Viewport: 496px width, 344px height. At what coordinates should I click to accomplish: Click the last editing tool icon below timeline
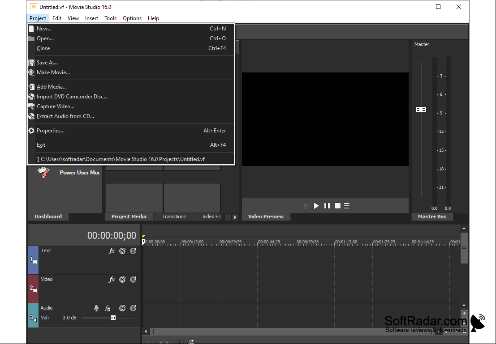tap(191, 341)
